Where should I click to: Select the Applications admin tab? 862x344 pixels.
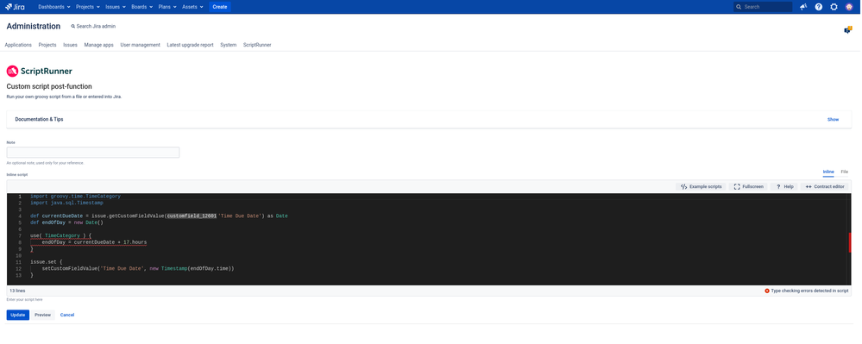pos(18,45)
